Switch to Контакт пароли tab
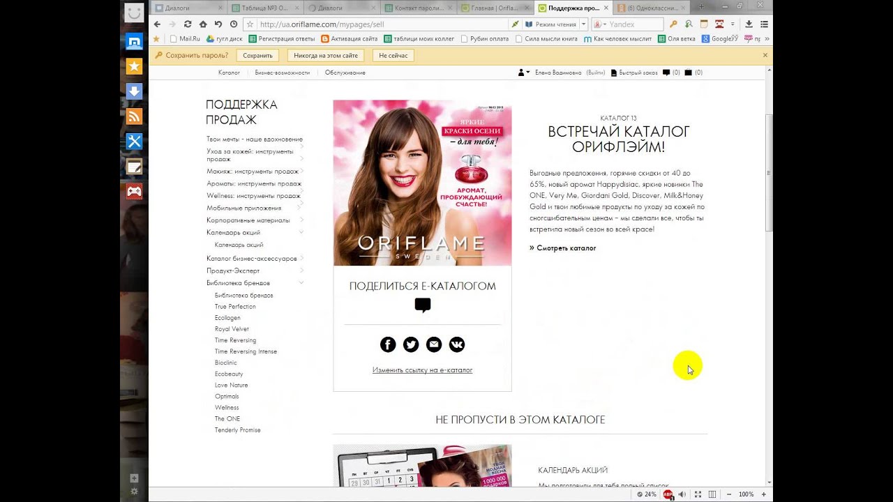893x502 pixels. tap(419, 8)
